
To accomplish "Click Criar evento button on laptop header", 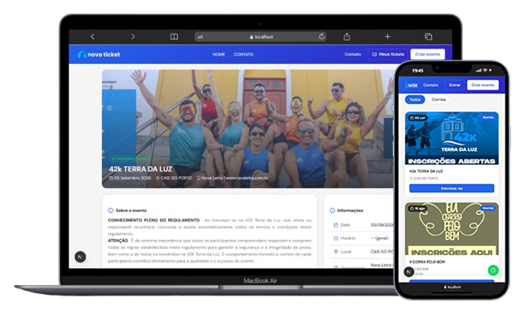I will (428, 54).
